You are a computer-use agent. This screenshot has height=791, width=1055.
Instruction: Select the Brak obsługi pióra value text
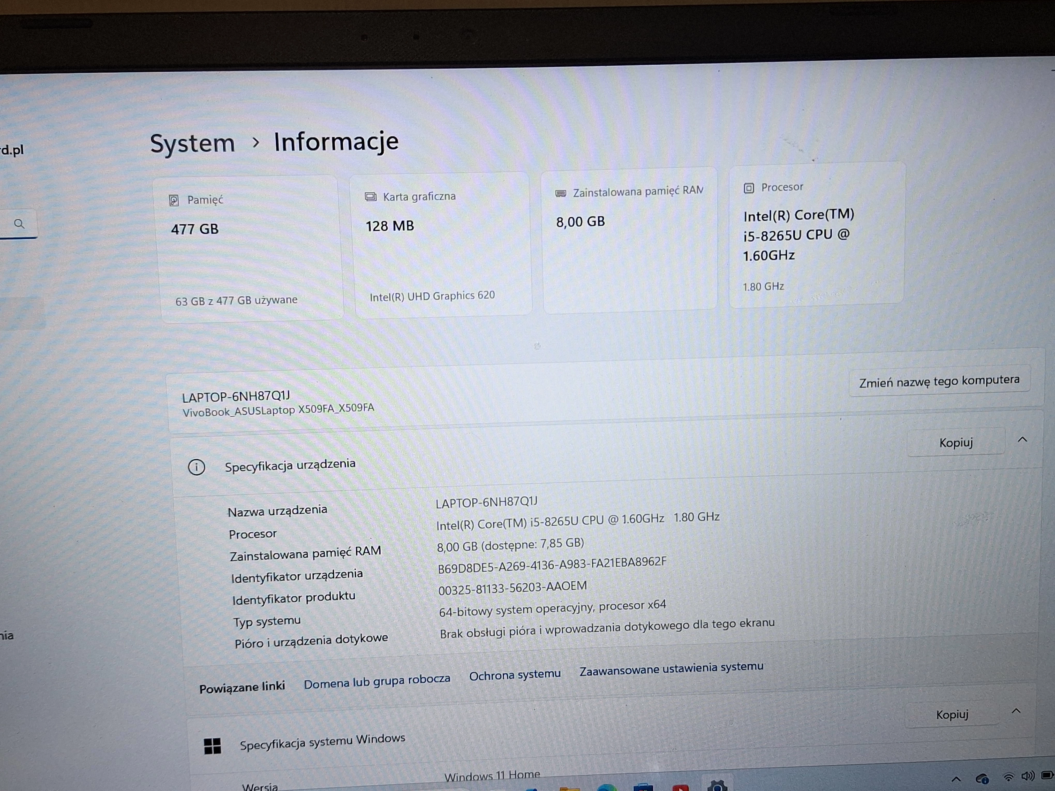pyautogui.click(x=607, y=628)
